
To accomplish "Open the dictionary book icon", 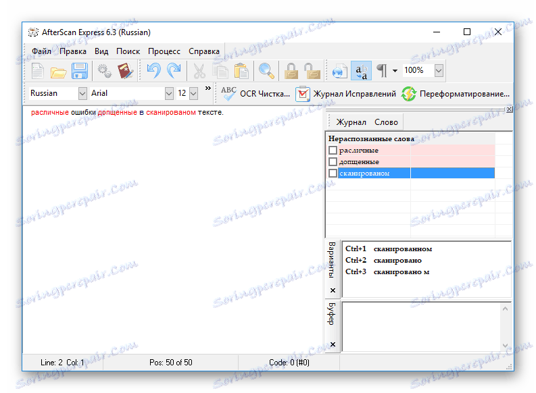I will pos(125,71).
